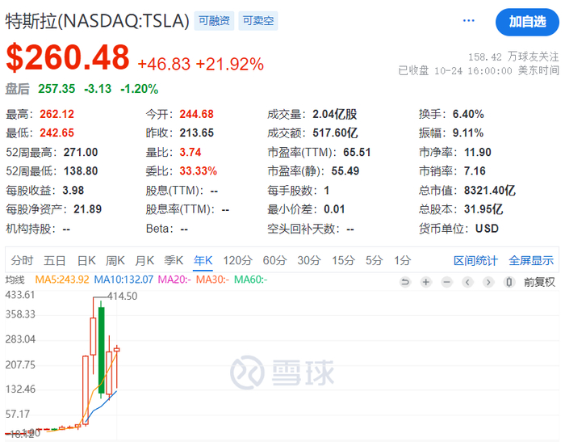
Task: Click the 可卖空 short-sell tag
Action: (x=258, y=21)
